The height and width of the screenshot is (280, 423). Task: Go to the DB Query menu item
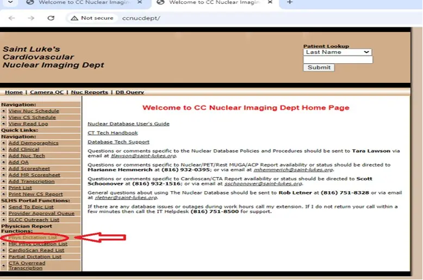pyautogui.click(x=129, y=92)
